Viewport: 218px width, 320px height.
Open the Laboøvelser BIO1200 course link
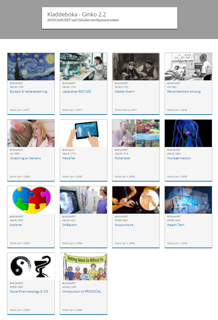click(77, 92)
